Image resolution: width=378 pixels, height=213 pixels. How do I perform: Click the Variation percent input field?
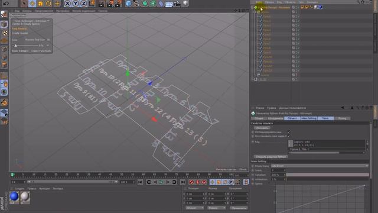tap(278, 175)
